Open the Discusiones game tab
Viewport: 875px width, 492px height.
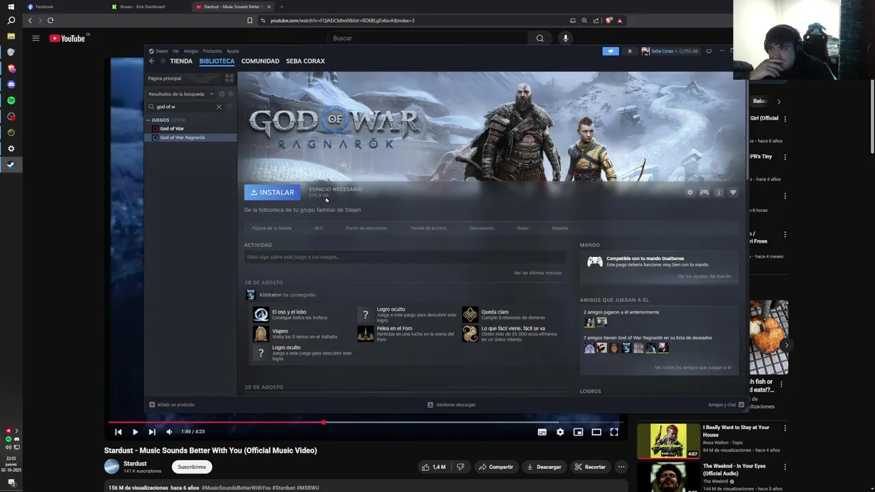tap(481, 228)
